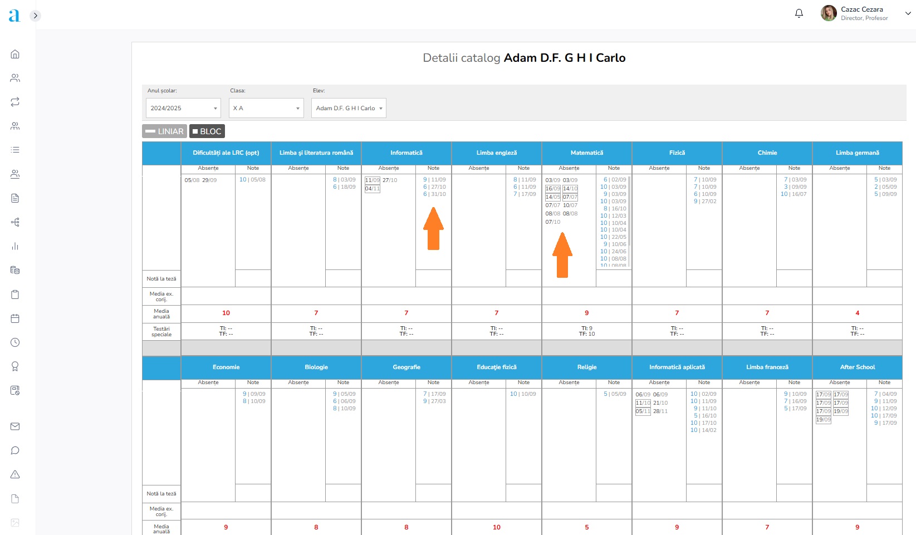
Task: Open the mail envelope icon
Action: point(15,426)
